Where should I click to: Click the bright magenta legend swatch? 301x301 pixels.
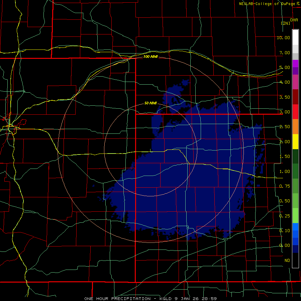click(295, 64)
